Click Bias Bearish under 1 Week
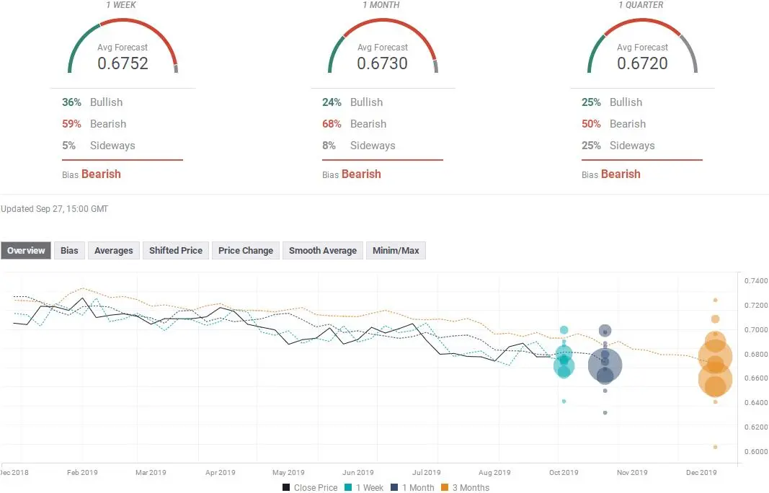769x493 pixels. coord(92,174)
